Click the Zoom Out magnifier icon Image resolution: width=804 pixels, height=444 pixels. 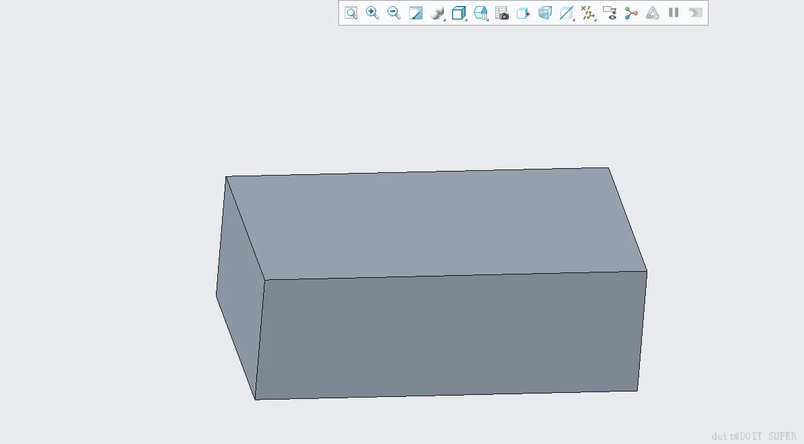(394, 13)
